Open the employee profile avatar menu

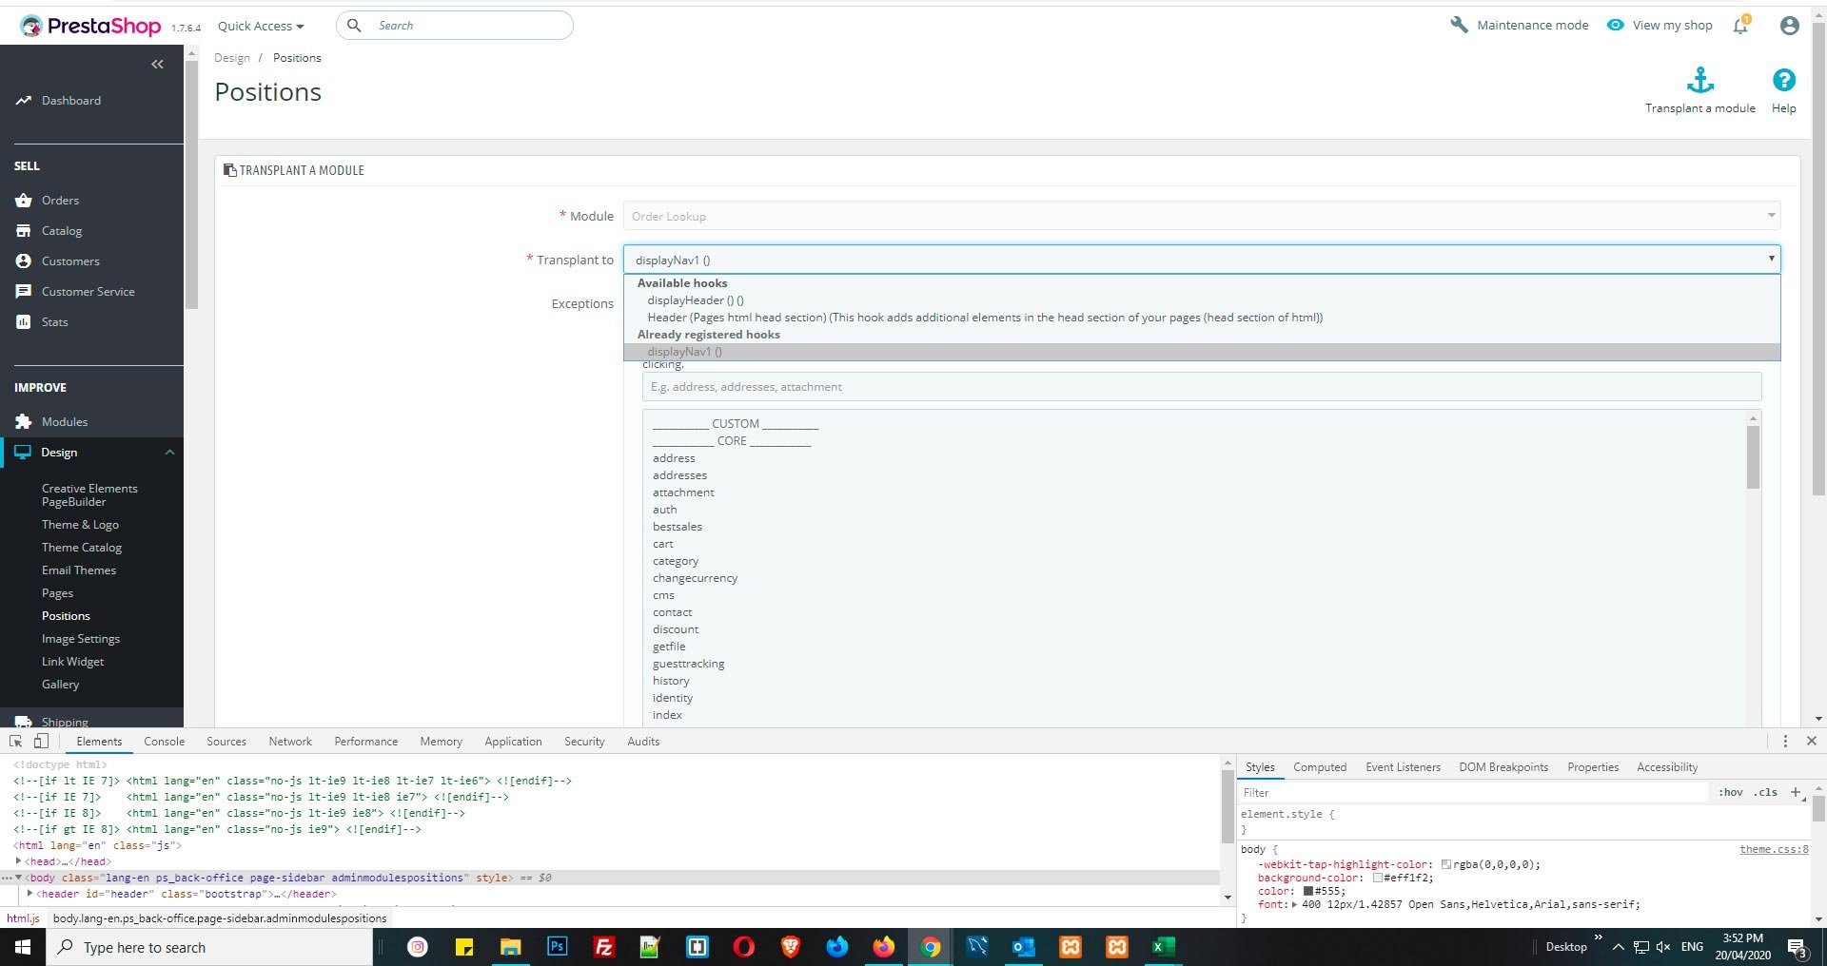coord(1789,26)
